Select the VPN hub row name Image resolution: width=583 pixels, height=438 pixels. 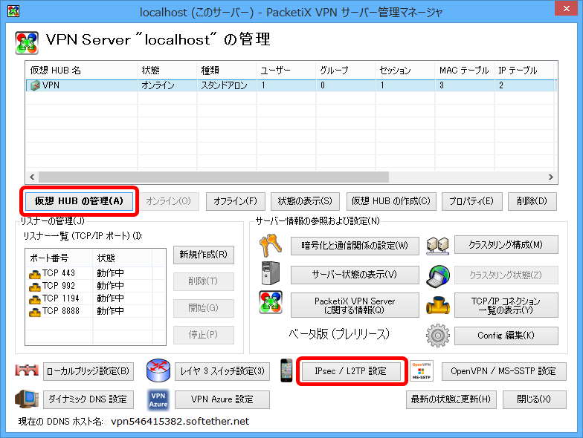(51, 85)
